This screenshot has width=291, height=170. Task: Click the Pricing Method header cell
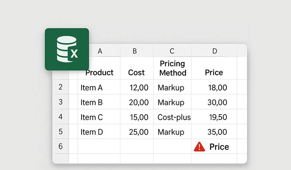click(x=172, y=68)
